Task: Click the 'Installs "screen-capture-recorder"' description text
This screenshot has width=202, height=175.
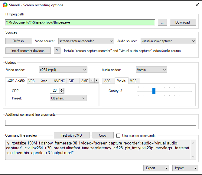Action: [123, 51]
